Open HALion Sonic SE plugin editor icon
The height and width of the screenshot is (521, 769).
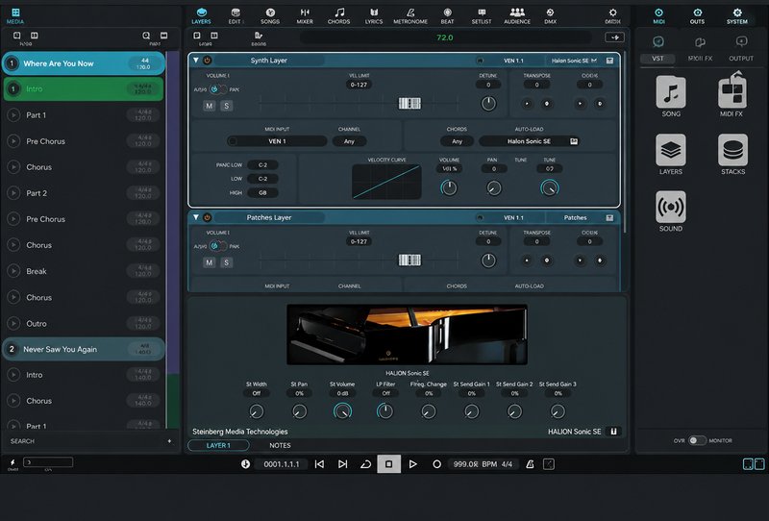point(613,432)
